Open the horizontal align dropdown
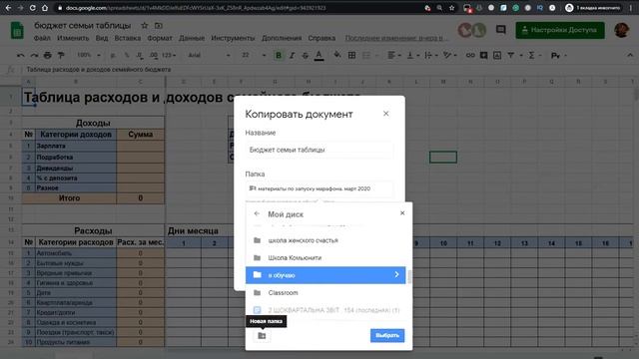The height and width of the screenshot is (359, 639). pos(394,55)
